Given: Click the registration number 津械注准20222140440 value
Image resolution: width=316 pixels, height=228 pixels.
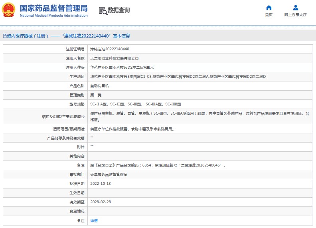Looking at the screenshot, I should click(x=109, y=49).
